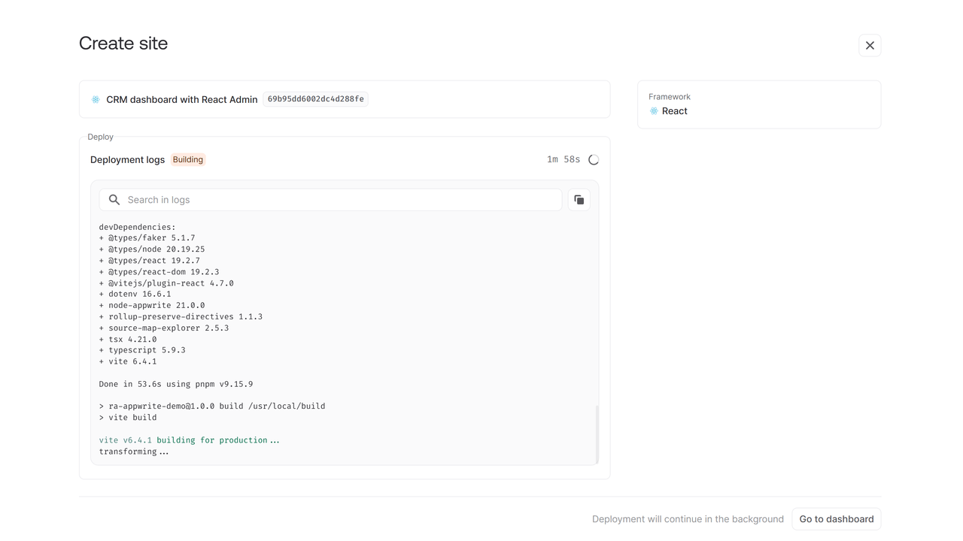Click the CRM dashboard with React Admin title
963x541 pixels.
181,99
